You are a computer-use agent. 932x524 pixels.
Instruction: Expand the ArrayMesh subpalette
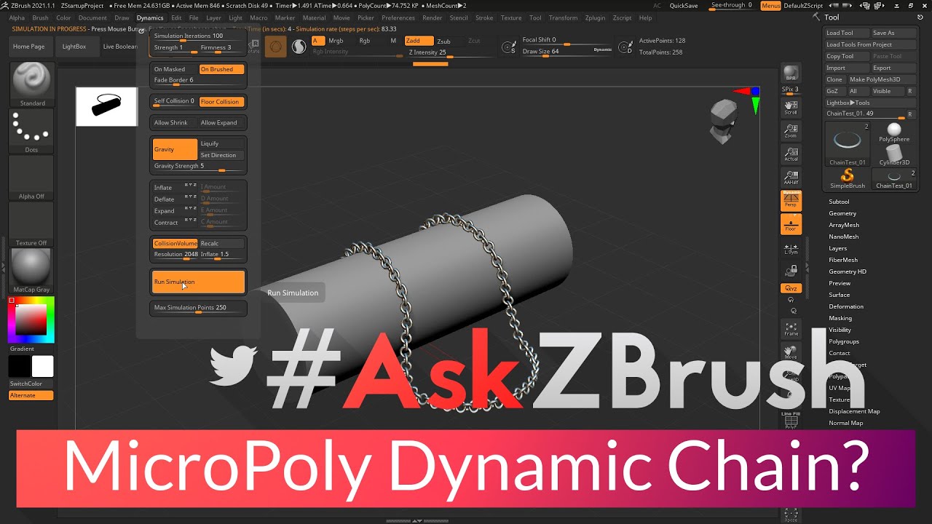pos(844,225)
